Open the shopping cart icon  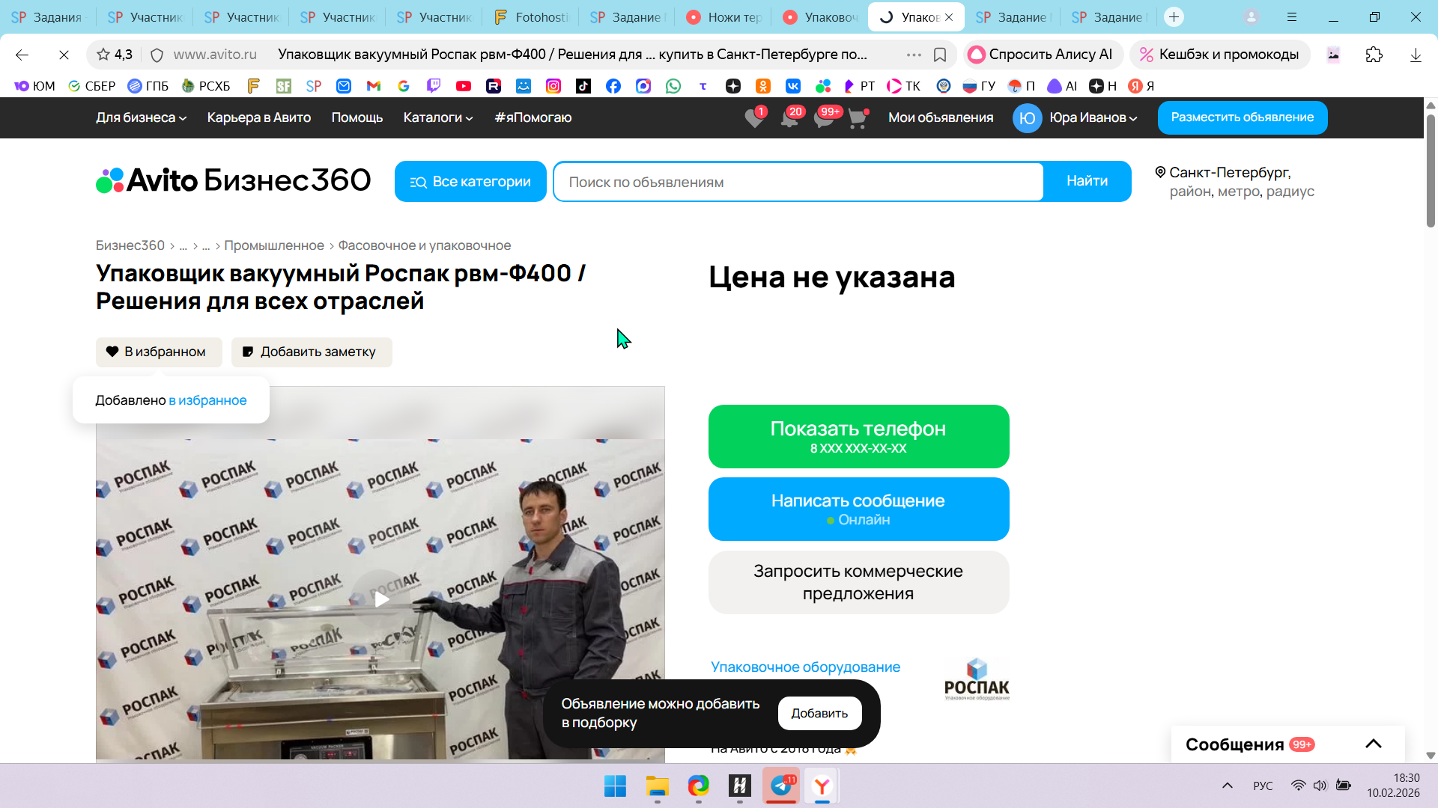pyautogui.click(x=858, y=118)
